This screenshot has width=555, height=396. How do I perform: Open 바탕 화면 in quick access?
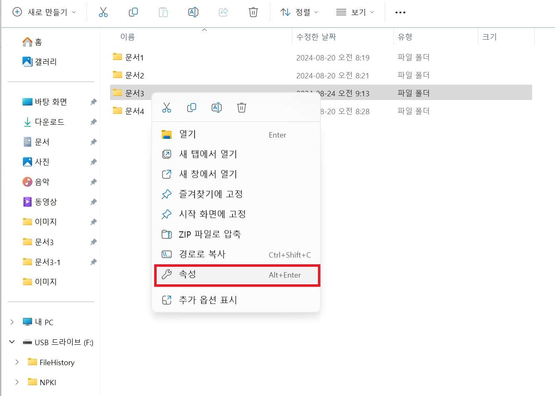pyautogui.click(x=45, y=102)
